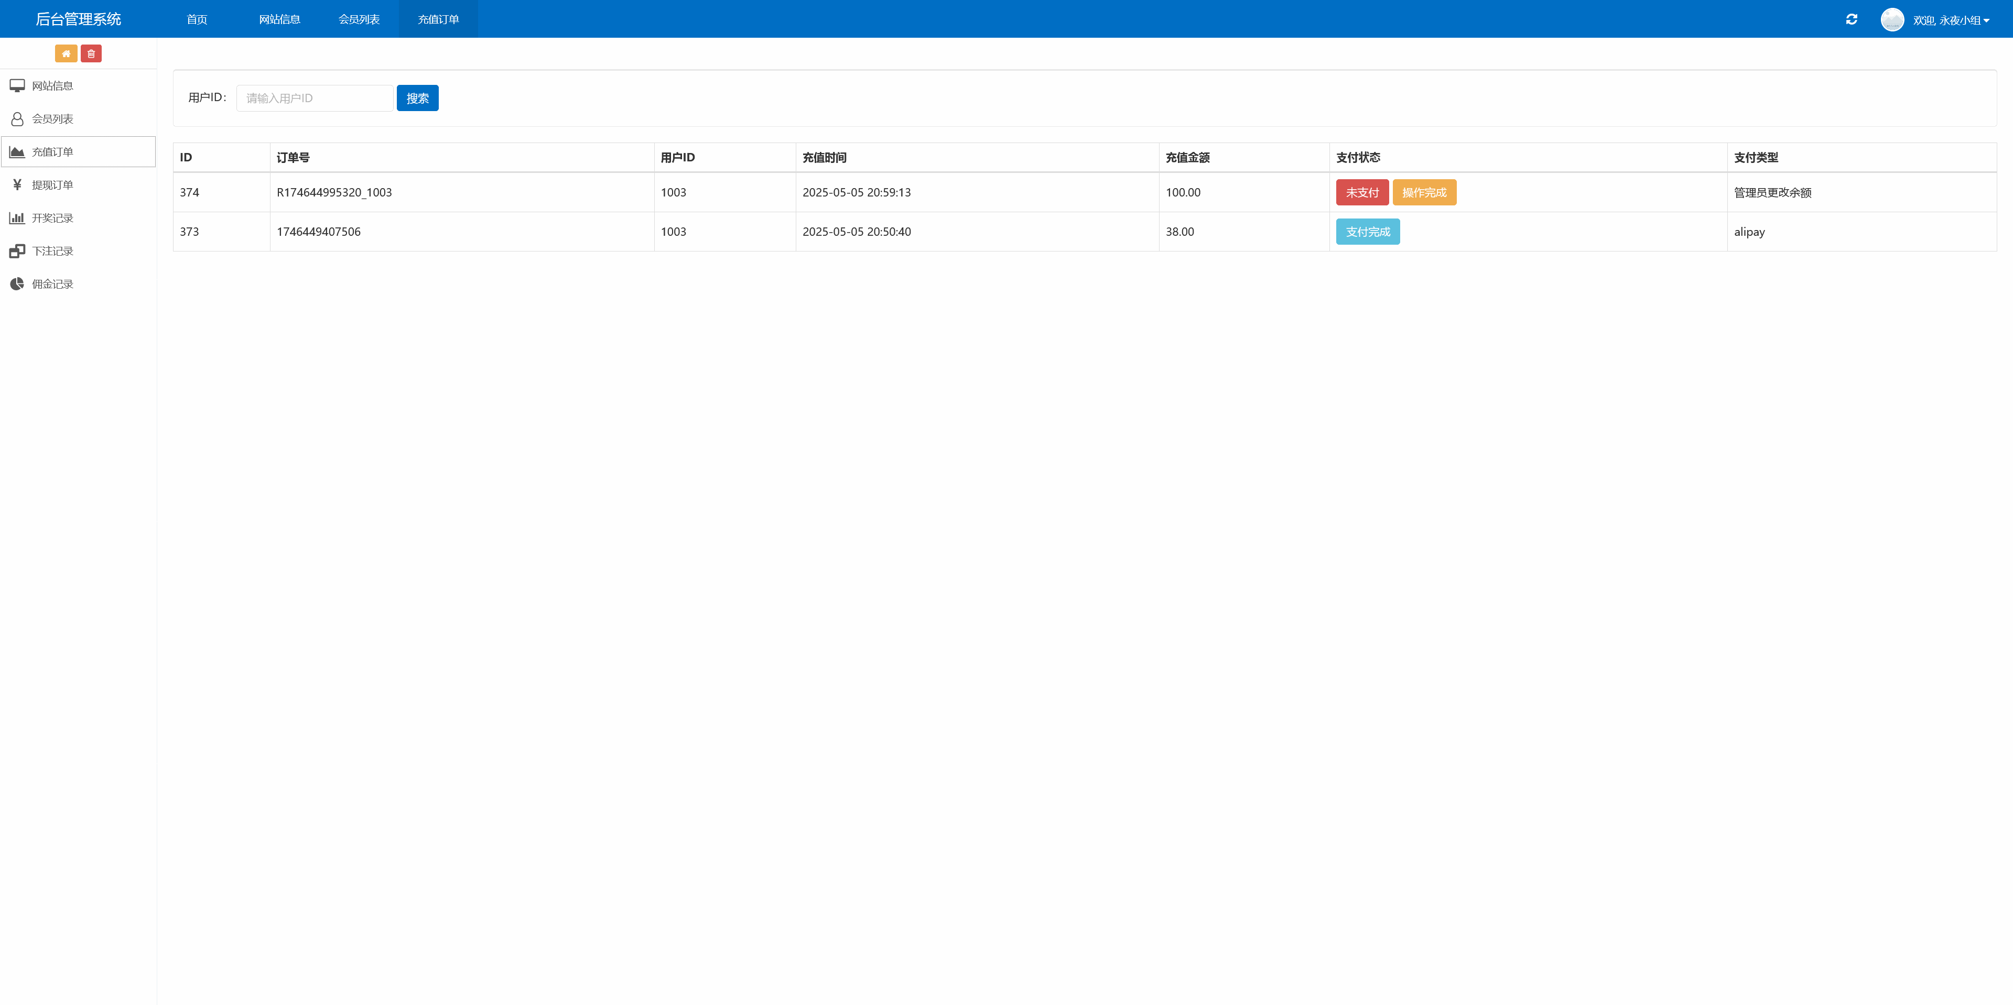Click the orange 操作完成 button
Image resolution: width=2013 pixels, height=1005 pixels.
point(1424,193)
